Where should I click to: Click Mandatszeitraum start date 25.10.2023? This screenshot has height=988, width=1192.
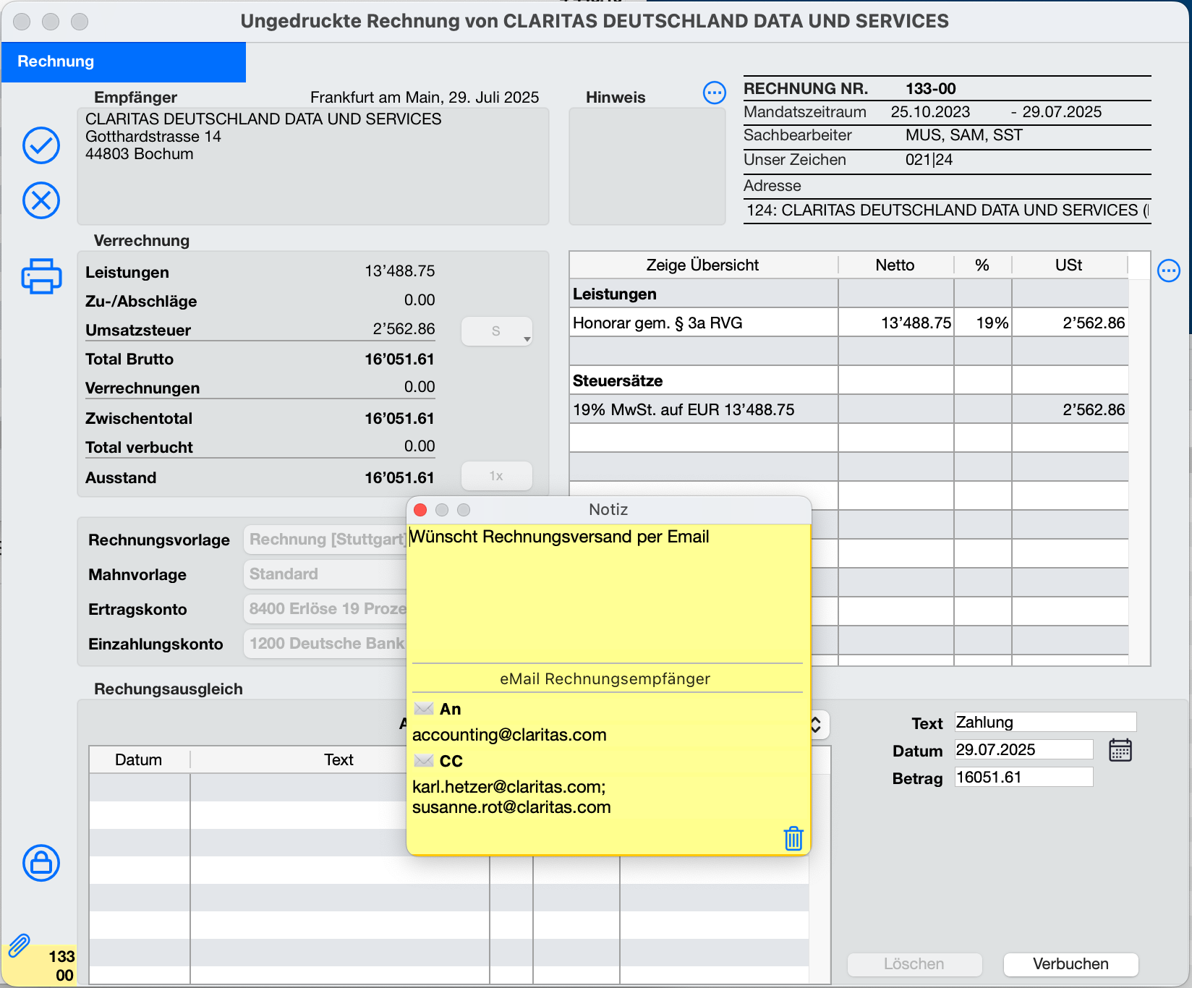[x=931, y=112]
